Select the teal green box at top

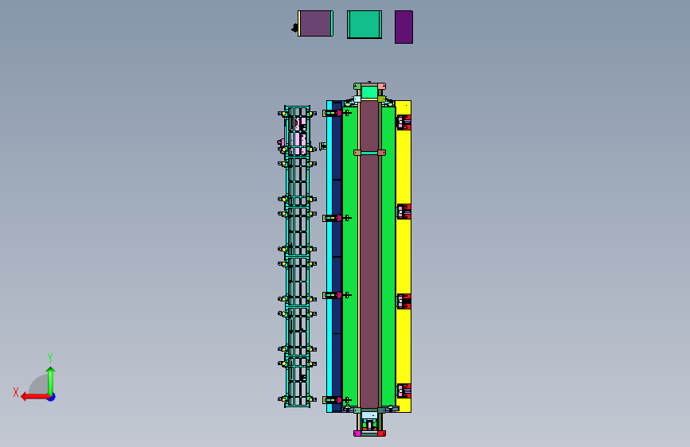[x=364, y=25]
